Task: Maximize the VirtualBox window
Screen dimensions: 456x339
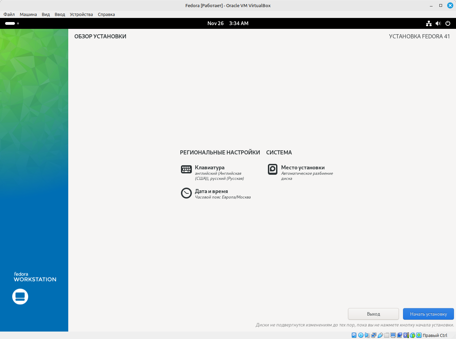Action: click(441, 5)
